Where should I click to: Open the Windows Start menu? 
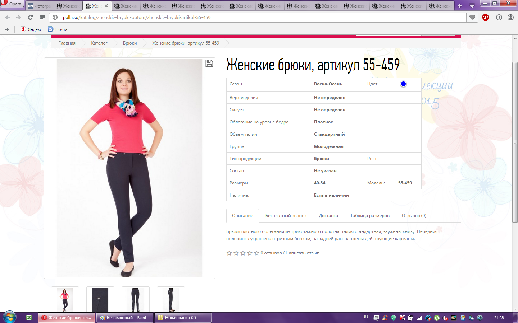[10, 318]
